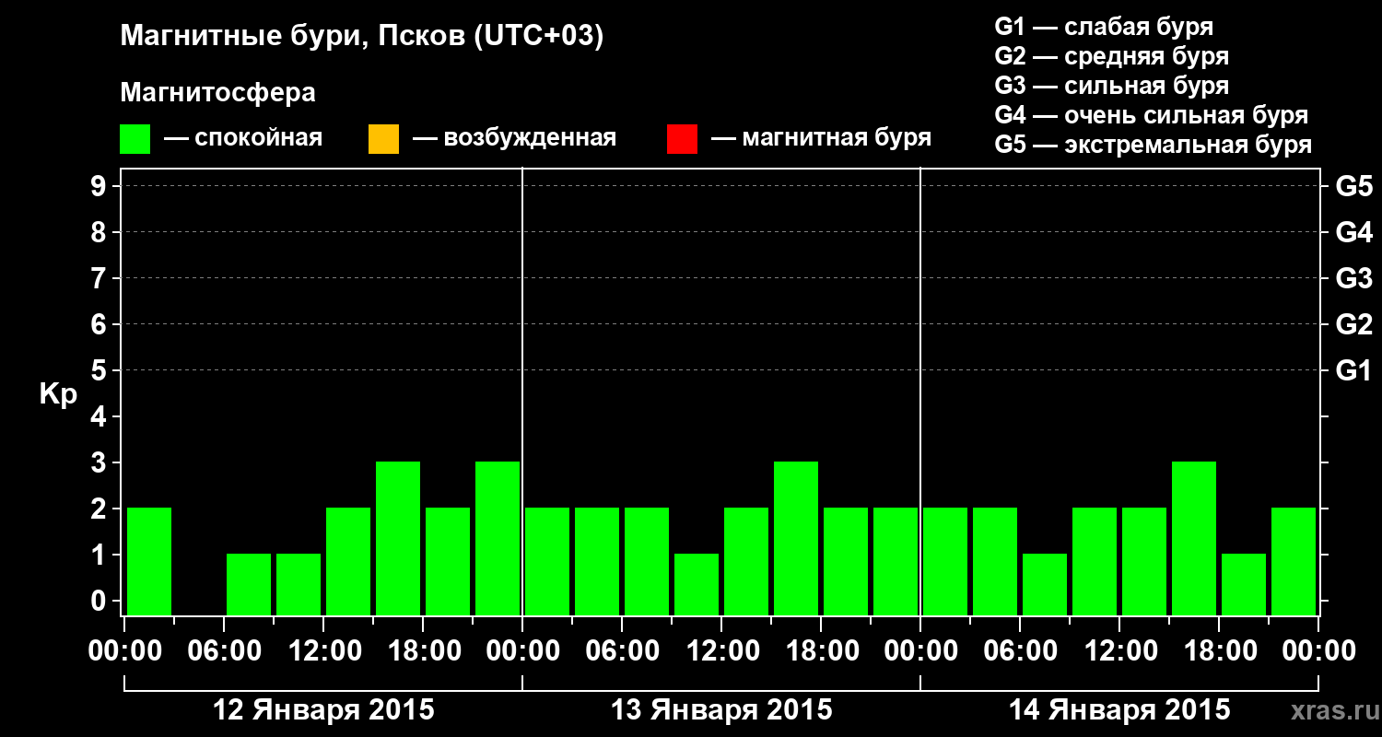Click the red 'магнитная буря' legend swatch
The width and height of the screenshot is (1382, 737).
pyautogui.click(x=682, y=138)
